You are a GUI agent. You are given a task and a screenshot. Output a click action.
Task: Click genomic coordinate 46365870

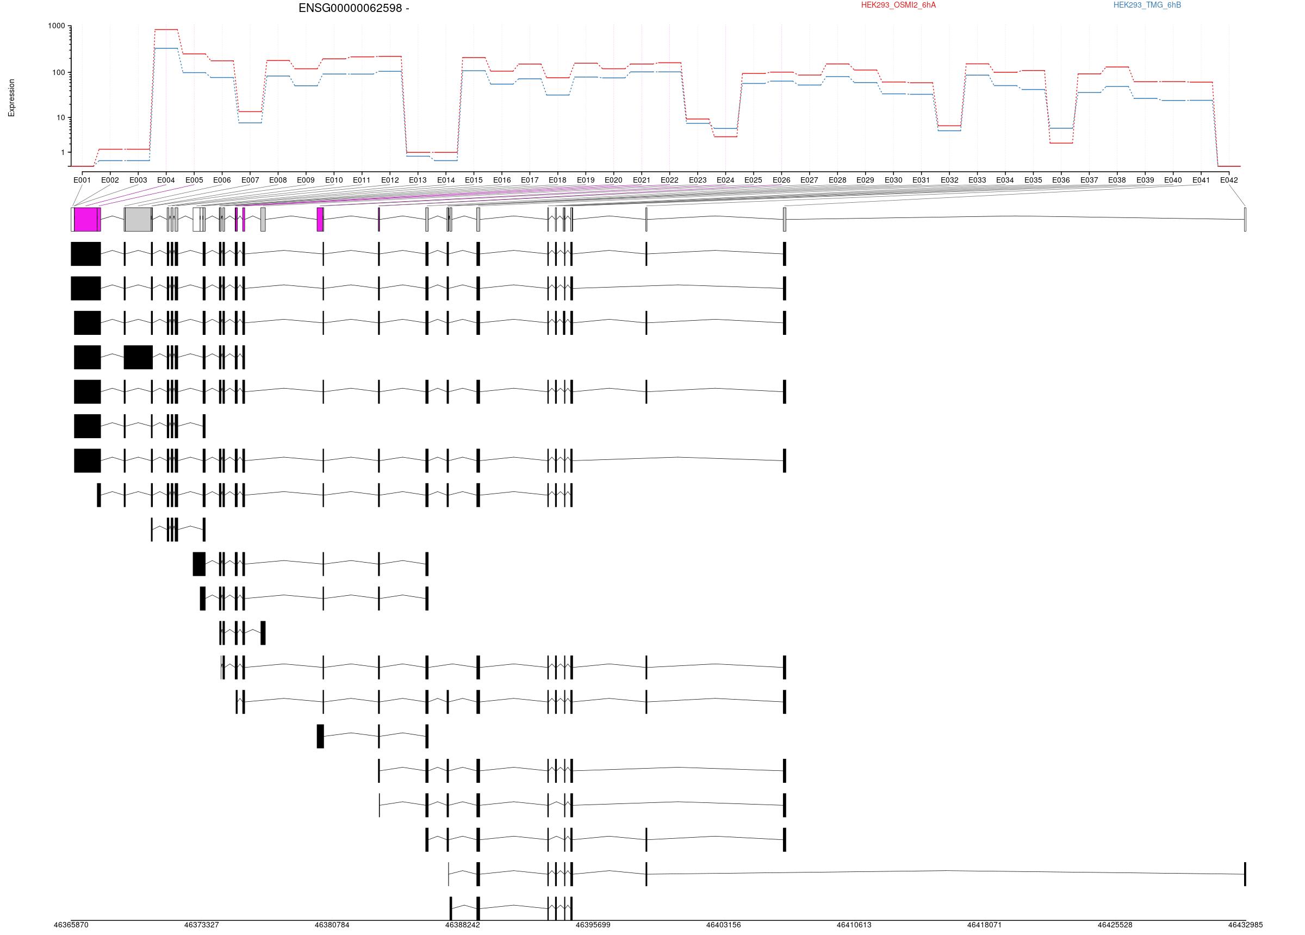tap(71, 925)
